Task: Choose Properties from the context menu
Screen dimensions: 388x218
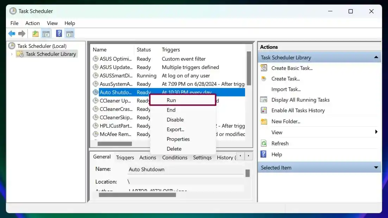Action: (183, 139)
